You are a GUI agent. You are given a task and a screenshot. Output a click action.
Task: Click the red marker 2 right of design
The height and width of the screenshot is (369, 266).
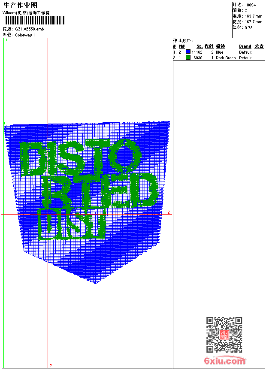pyautogui.click(x=169, y=212)
